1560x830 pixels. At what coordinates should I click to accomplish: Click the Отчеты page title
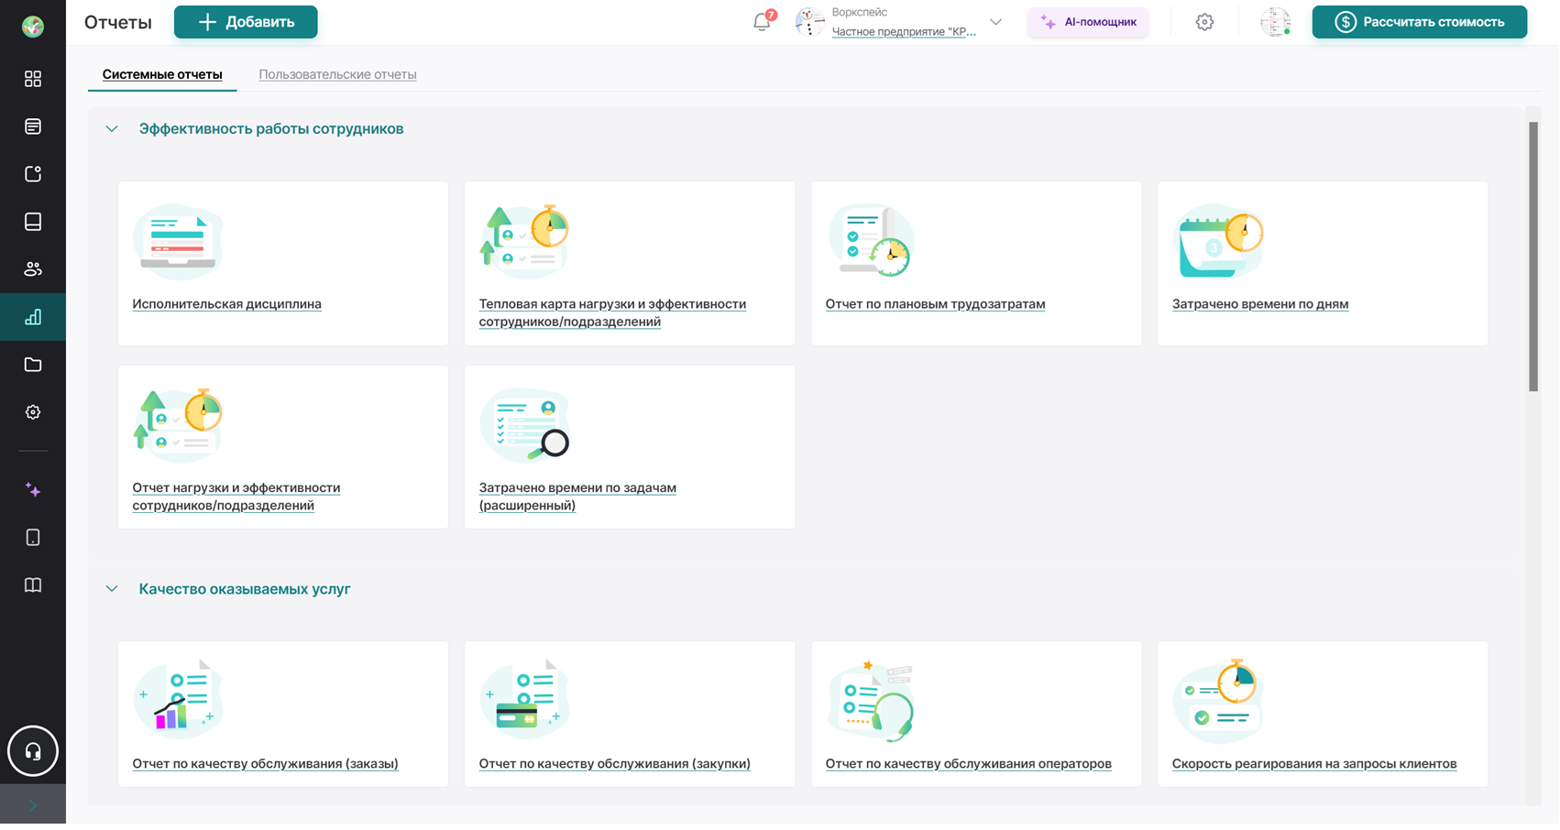(x=118, y=22)
